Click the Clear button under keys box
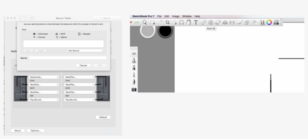The height and width of the screenshot is (139, 308). click(x=28, y=51)
